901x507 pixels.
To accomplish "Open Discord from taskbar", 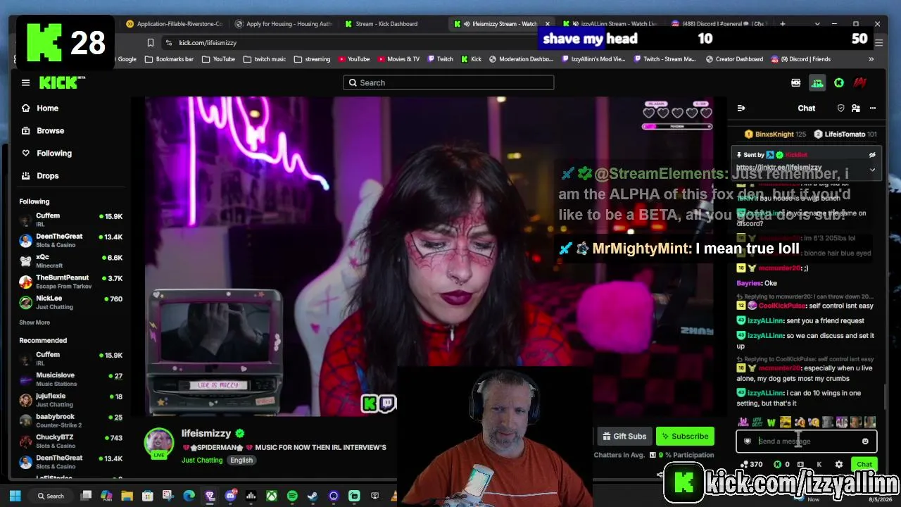I will pyautogui.click(x=230, y=496).
